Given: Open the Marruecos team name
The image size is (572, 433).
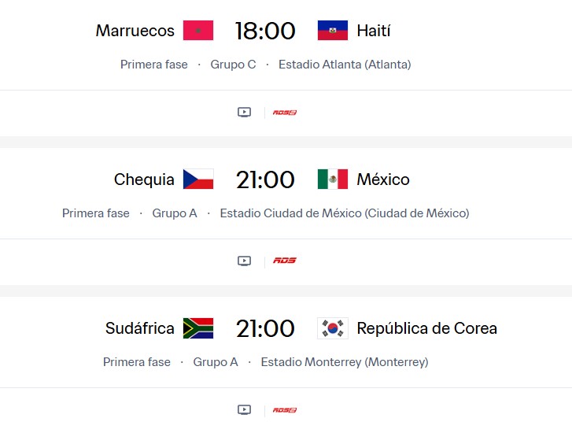Looking at the screenshot, I should point(135,31).
